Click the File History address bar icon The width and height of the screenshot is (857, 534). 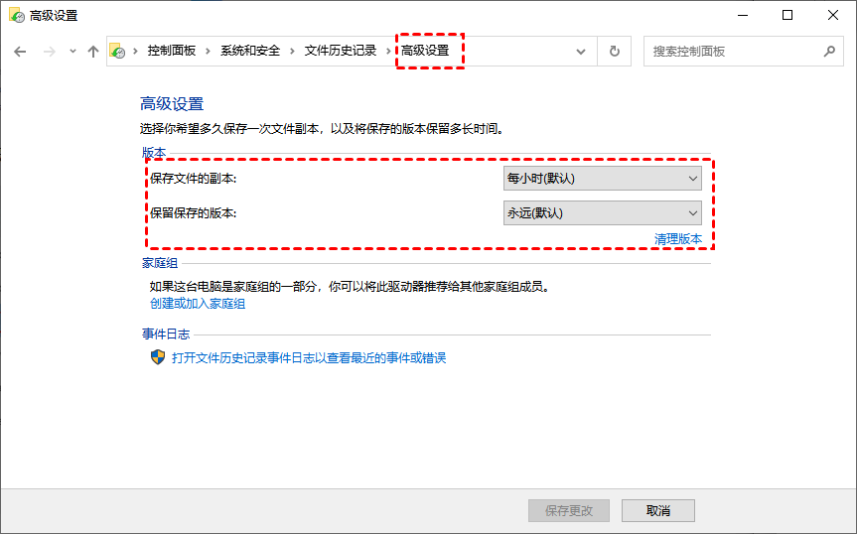117,51
